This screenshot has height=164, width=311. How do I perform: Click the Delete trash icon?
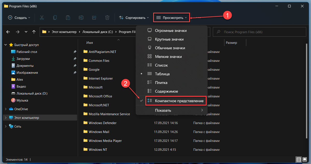[x=107, y=18]
